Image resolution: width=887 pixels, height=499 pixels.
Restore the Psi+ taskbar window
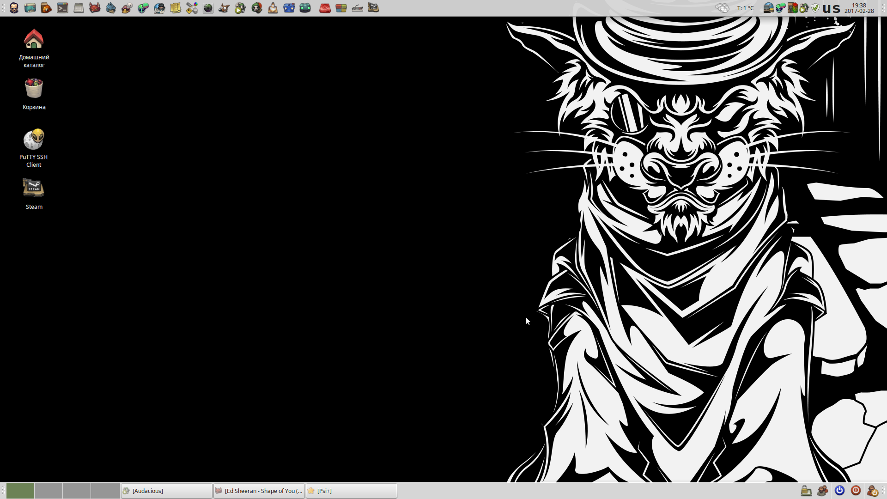351,491
